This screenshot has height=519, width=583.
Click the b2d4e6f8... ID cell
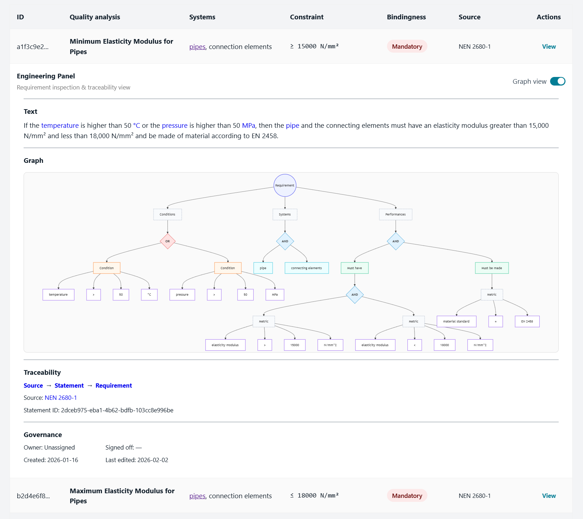tap(33, 496)
